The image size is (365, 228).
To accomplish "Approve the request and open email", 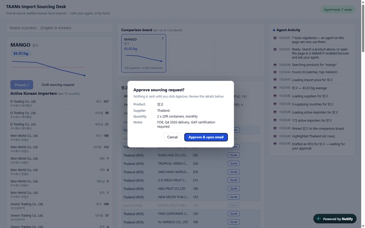I will point(206,137).
